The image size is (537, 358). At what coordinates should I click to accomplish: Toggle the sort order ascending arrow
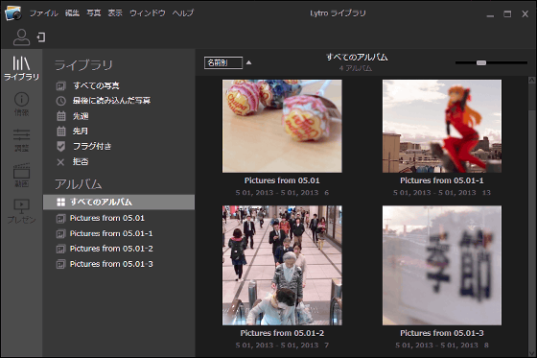click(249, 62)
